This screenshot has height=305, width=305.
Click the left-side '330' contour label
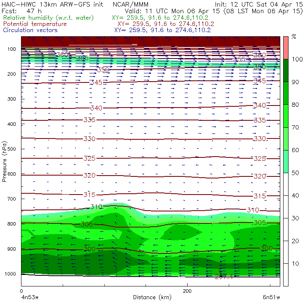89,138
